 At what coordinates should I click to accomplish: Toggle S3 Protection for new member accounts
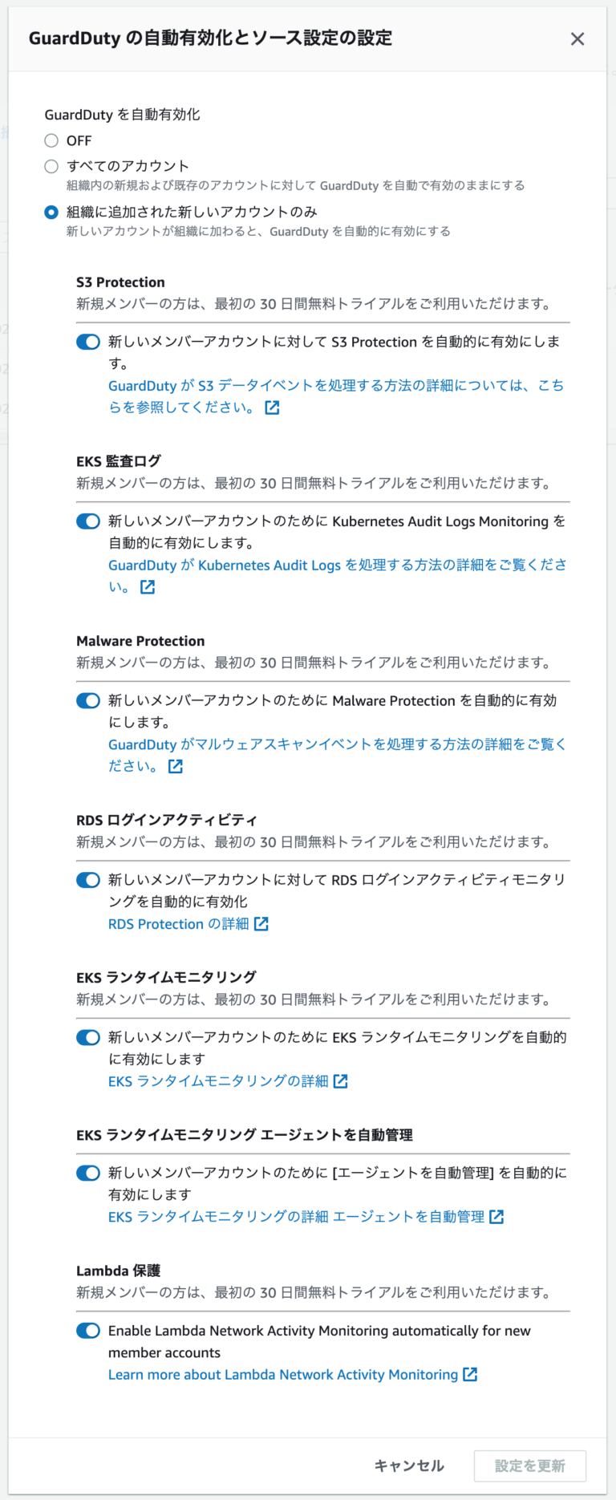[87, 342]
